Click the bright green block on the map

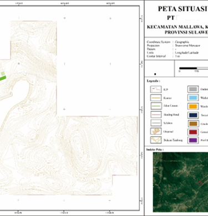pos(3,78)
